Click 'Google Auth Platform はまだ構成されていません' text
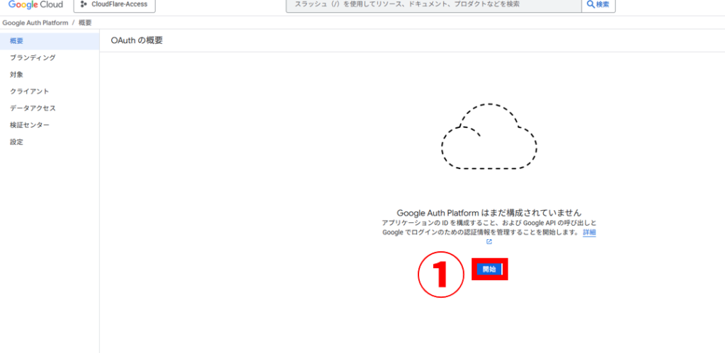The width and height of the screenshot is (725, 353). (x=489, y=213)
